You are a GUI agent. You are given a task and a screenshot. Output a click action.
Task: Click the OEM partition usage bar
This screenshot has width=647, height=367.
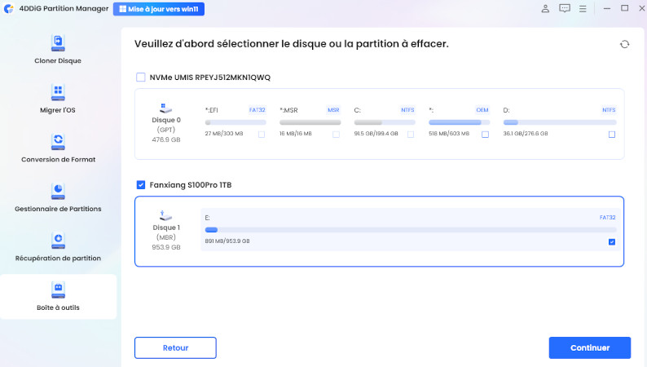point(460,122)
